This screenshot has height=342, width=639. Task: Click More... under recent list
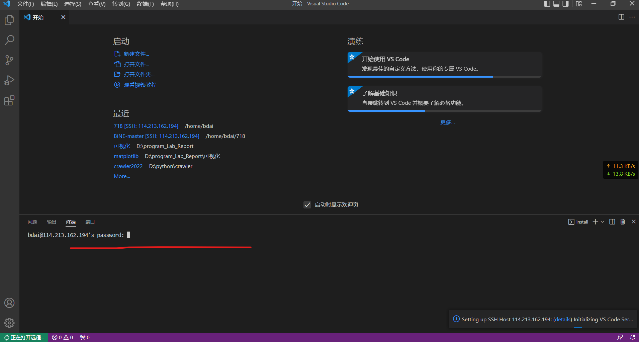coord(122,176)
